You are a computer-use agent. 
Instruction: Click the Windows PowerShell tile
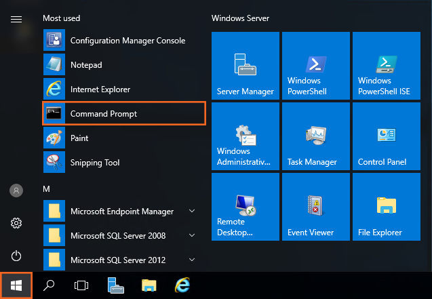coord(315,66)
